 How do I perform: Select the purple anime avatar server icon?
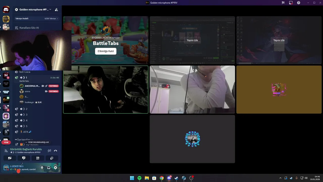[x=6, y=116]
